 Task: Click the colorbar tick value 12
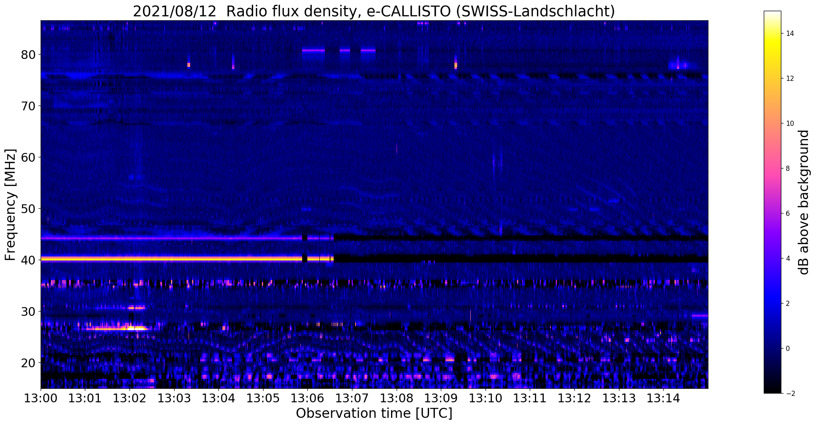tap(790, 78)
